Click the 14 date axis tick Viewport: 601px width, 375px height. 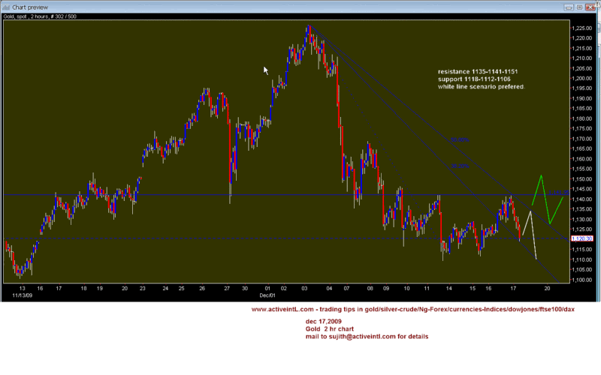(448, 289)
